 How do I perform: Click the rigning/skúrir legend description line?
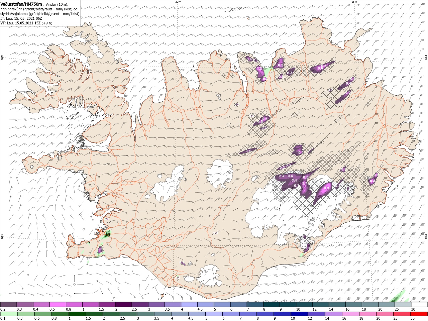point(38,9)
